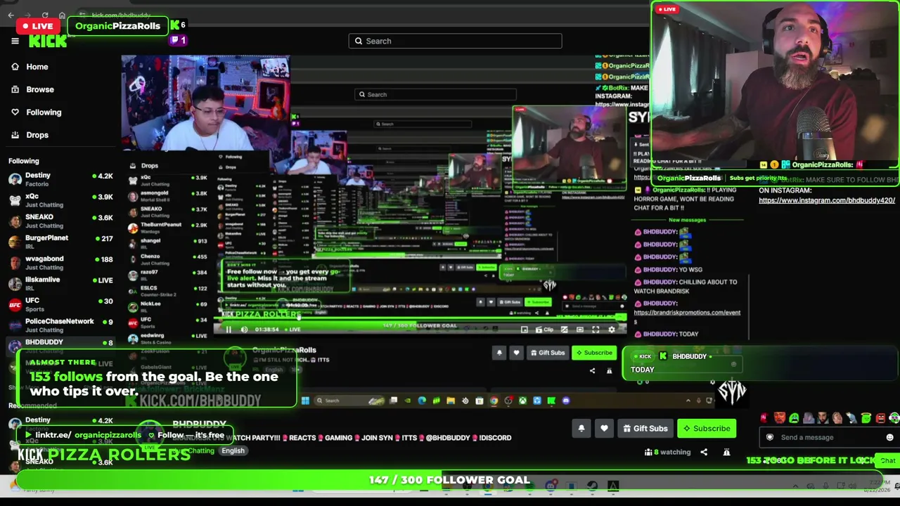Click the red UFC avatar with 30 viewers
Image resolution: width=900 pixels, height=506 pixels.
click(15, 304)
